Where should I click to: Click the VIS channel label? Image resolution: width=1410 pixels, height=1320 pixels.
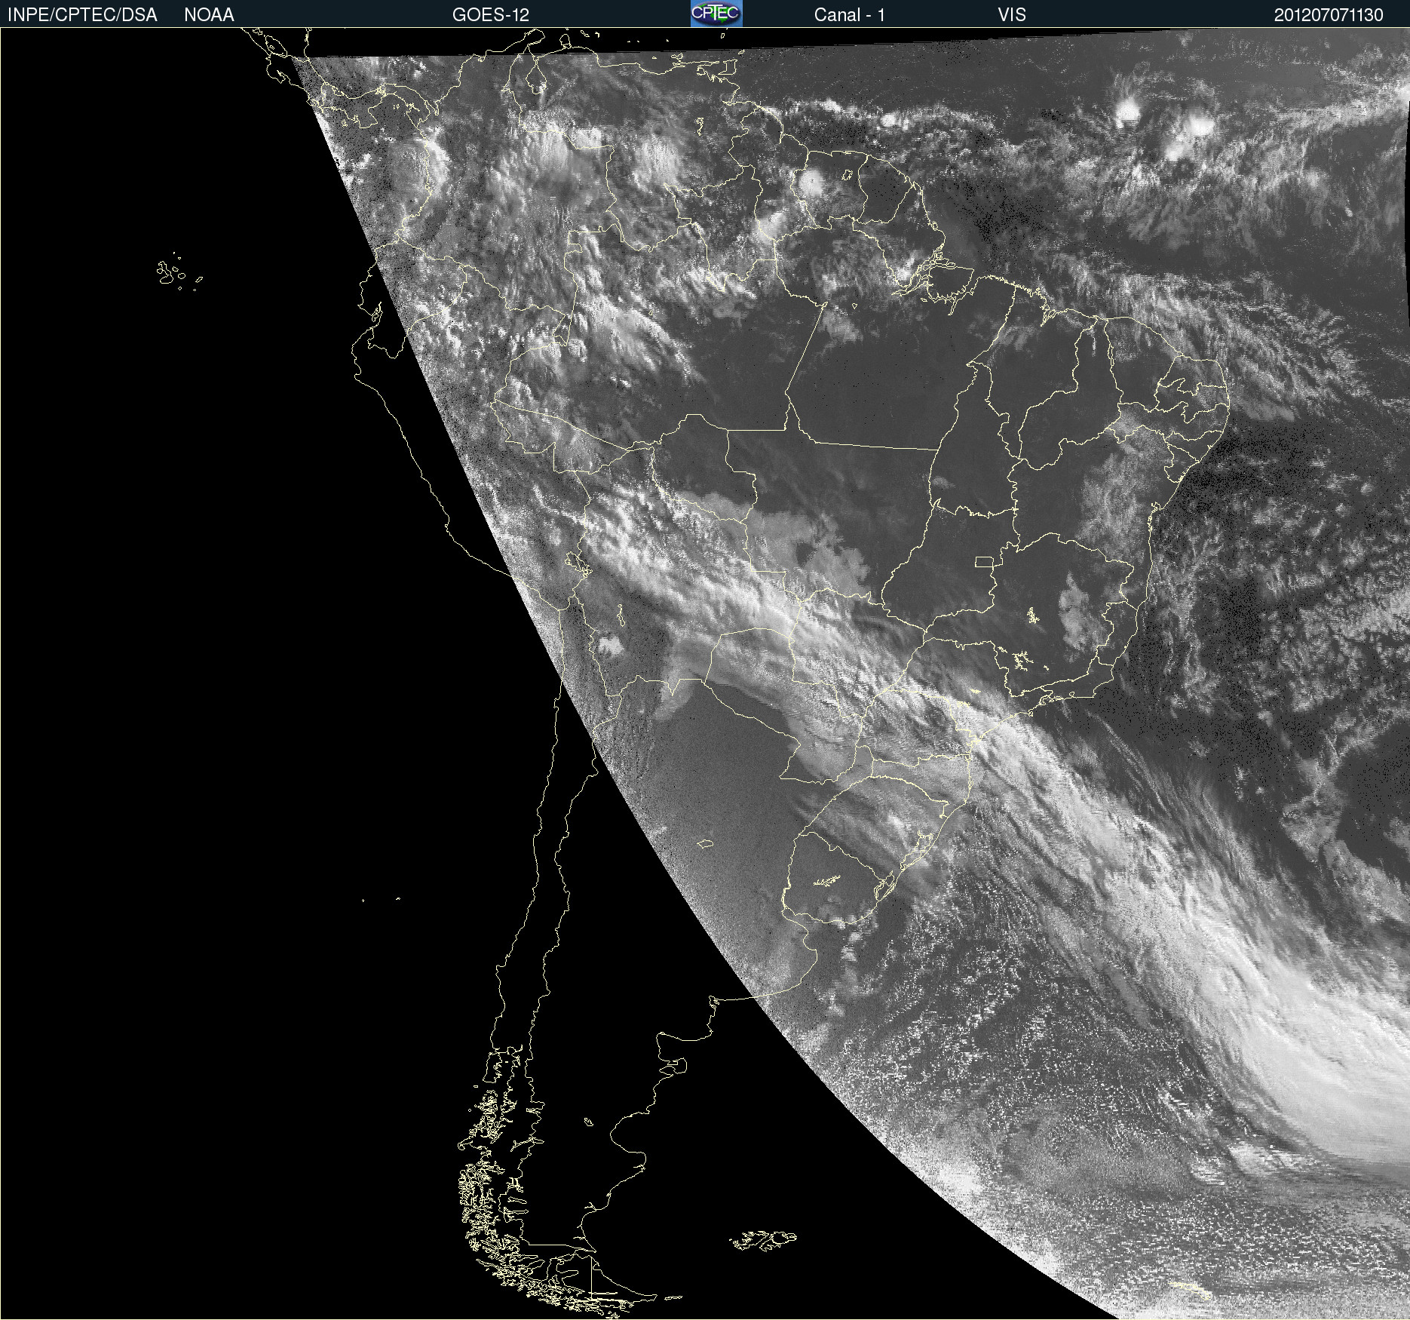click(1012, 15)
